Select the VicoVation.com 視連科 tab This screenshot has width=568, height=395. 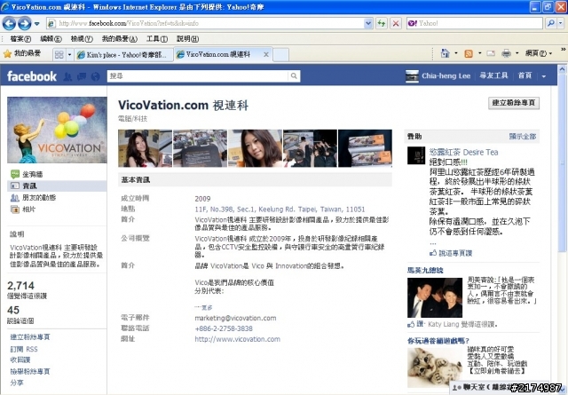(218, 54)
